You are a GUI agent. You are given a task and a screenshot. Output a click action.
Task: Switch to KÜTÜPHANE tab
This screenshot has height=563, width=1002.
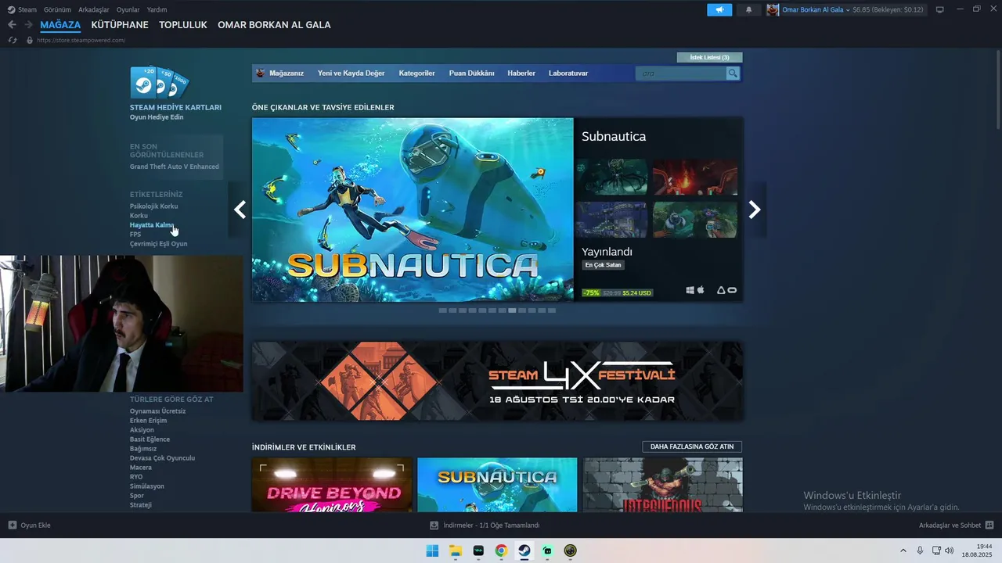click(120, 25)
